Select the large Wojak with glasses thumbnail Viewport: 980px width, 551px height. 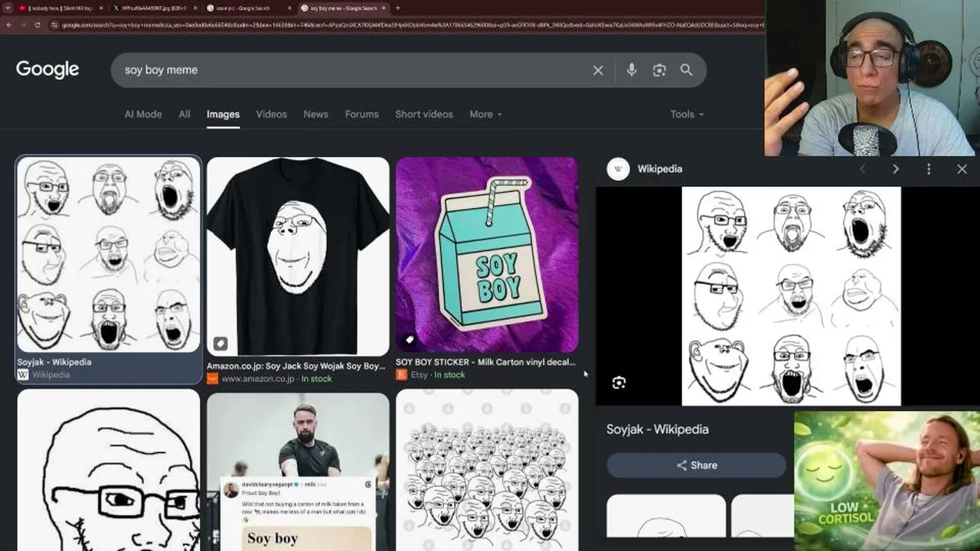(109, 470)
